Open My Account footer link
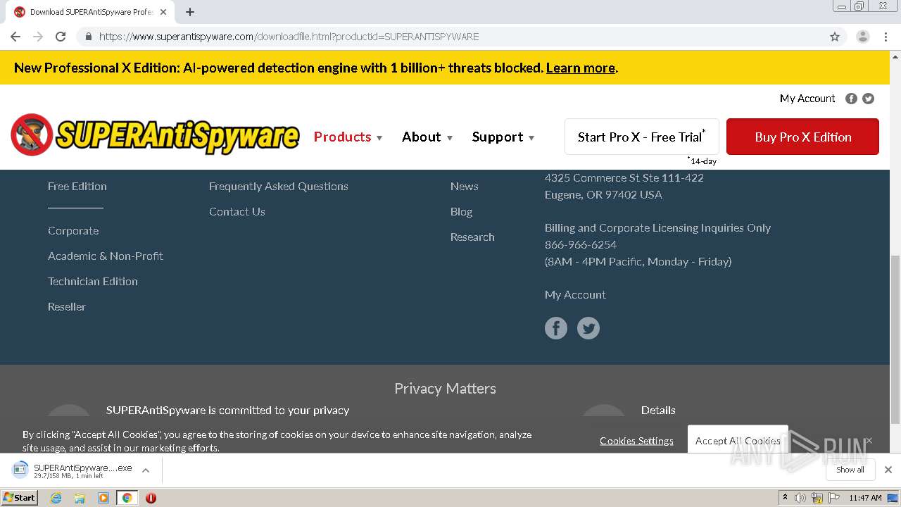The height and width of the screenshot is (507, 901). (x=575, y=294)
